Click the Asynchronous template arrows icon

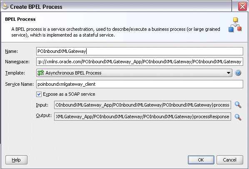40,73
